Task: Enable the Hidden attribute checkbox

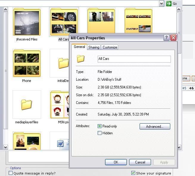Action: [100, 133]
